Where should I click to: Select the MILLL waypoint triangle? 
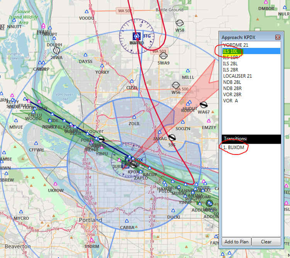click(188, 71)
